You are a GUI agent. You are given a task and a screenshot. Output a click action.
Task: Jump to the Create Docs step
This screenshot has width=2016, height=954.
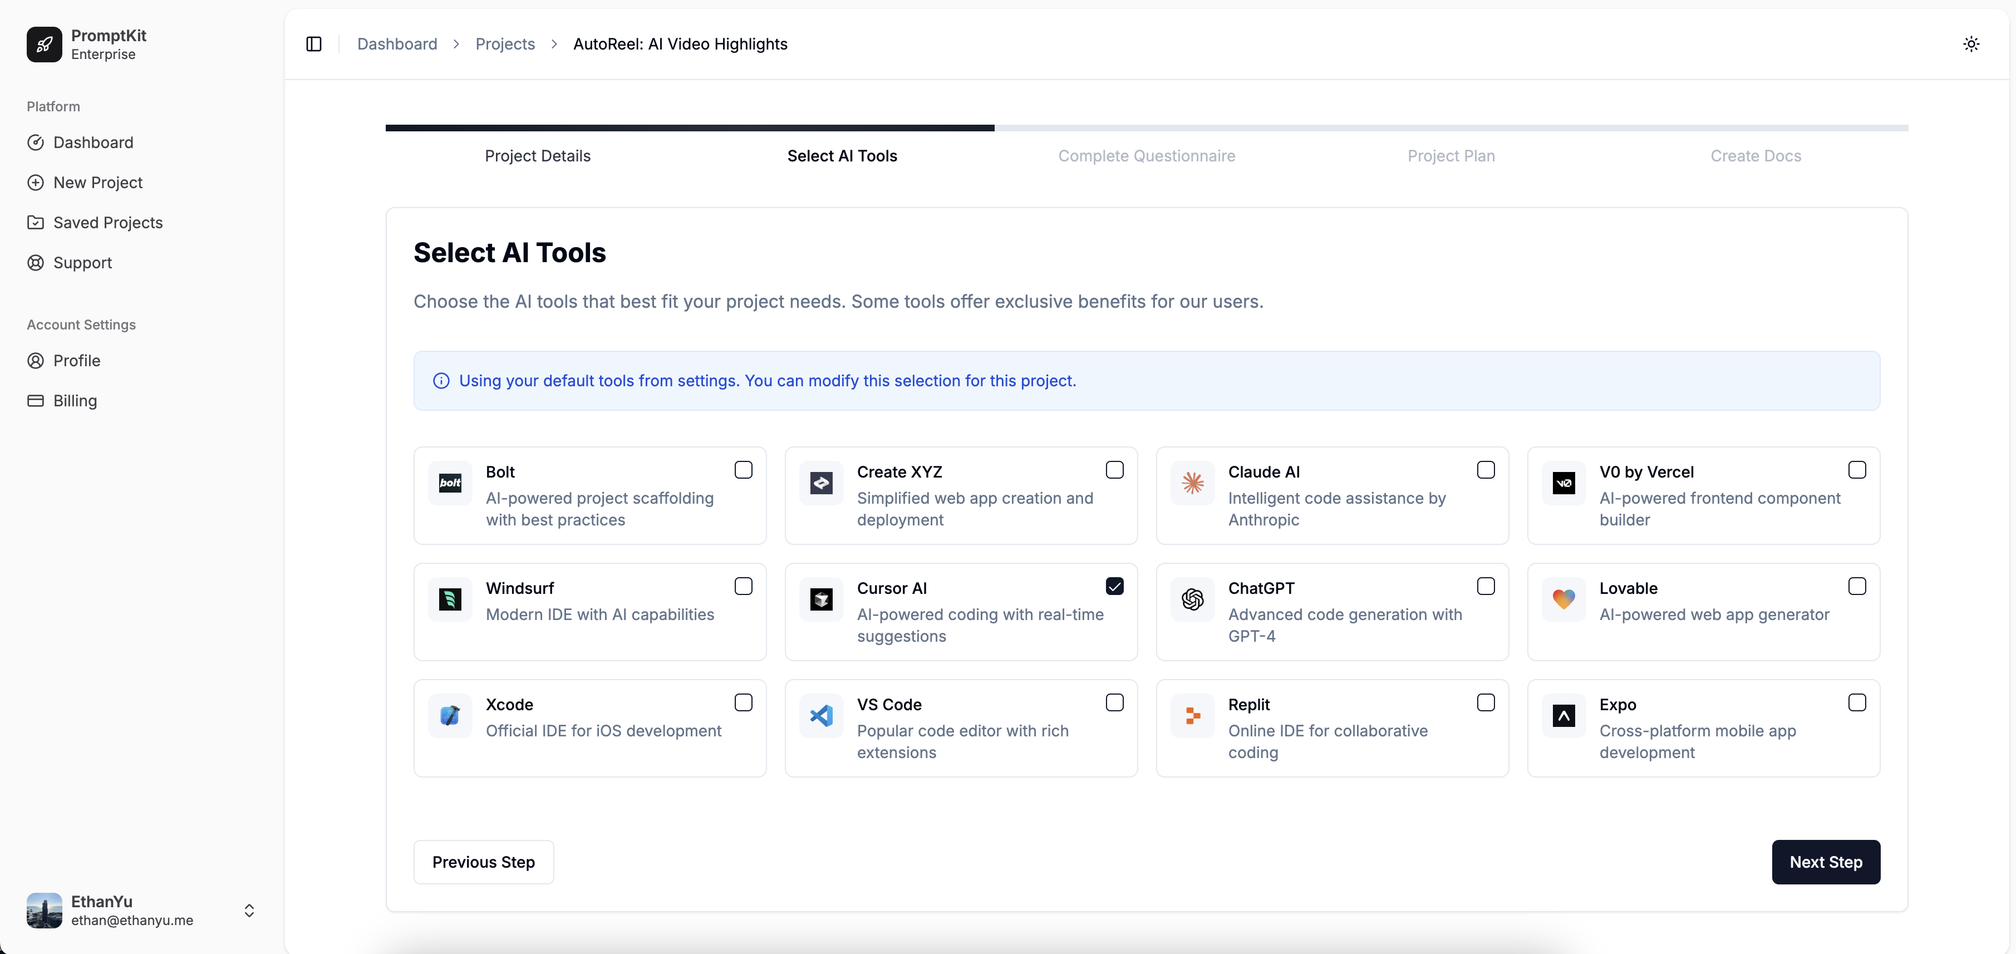coord(1756,156)
